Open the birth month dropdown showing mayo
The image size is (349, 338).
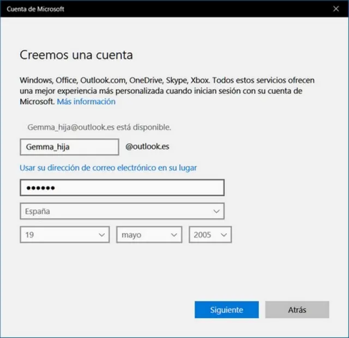149,235
